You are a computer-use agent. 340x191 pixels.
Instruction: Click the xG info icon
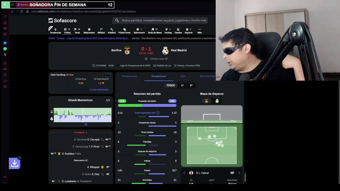click(x=158, y=113)
